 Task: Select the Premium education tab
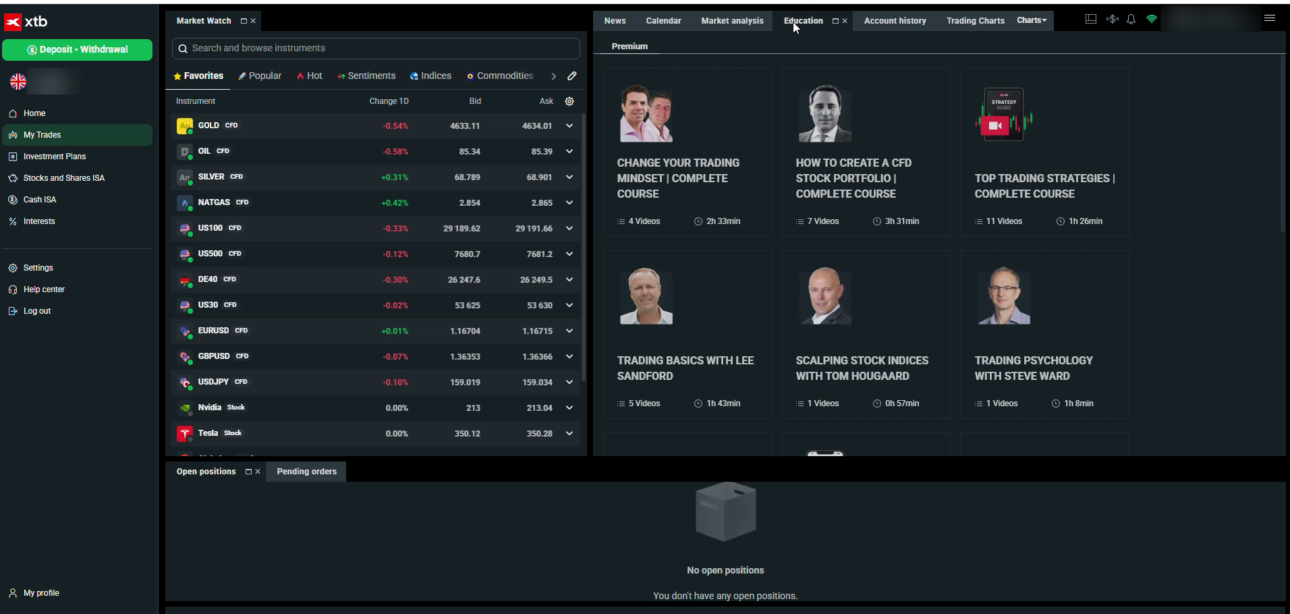(x=629, y=47)
